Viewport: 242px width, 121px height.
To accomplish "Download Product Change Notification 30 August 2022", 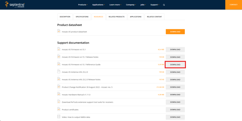I will 175,87.
